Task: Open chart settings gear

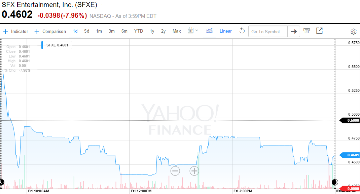Action: pos(353,32)
